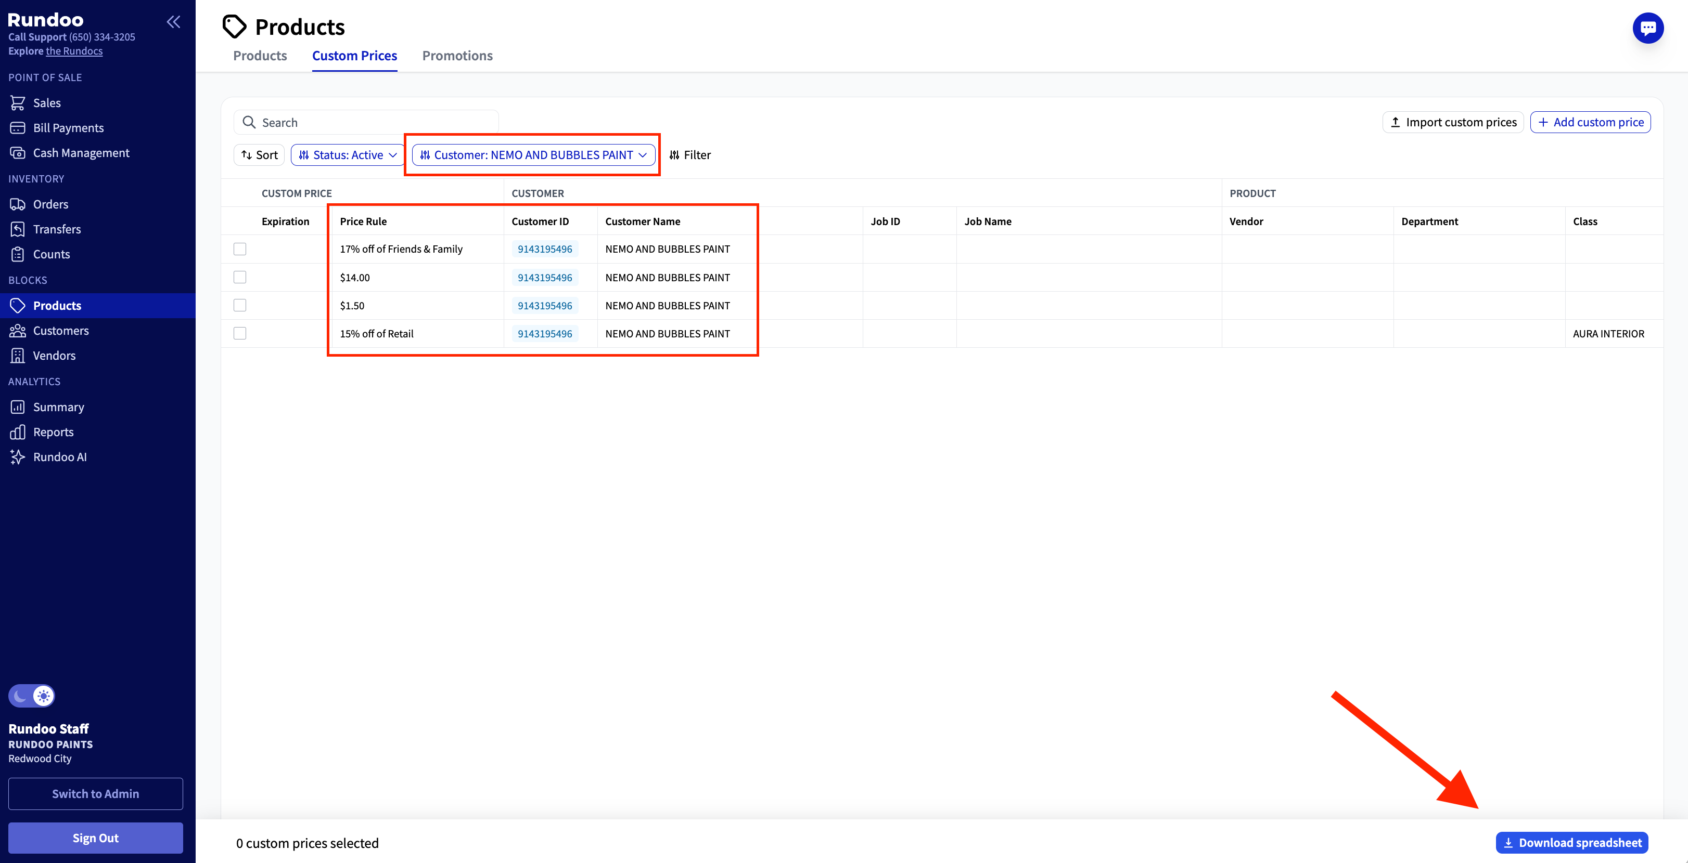Click the Summary chart icon

[18, 407]
